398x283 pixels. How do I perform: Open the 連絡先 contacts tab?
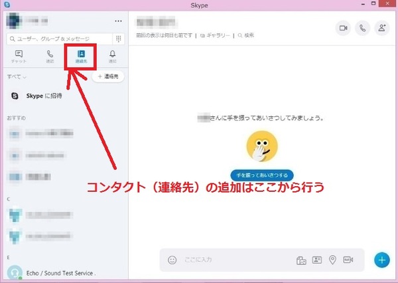point(82,56)
